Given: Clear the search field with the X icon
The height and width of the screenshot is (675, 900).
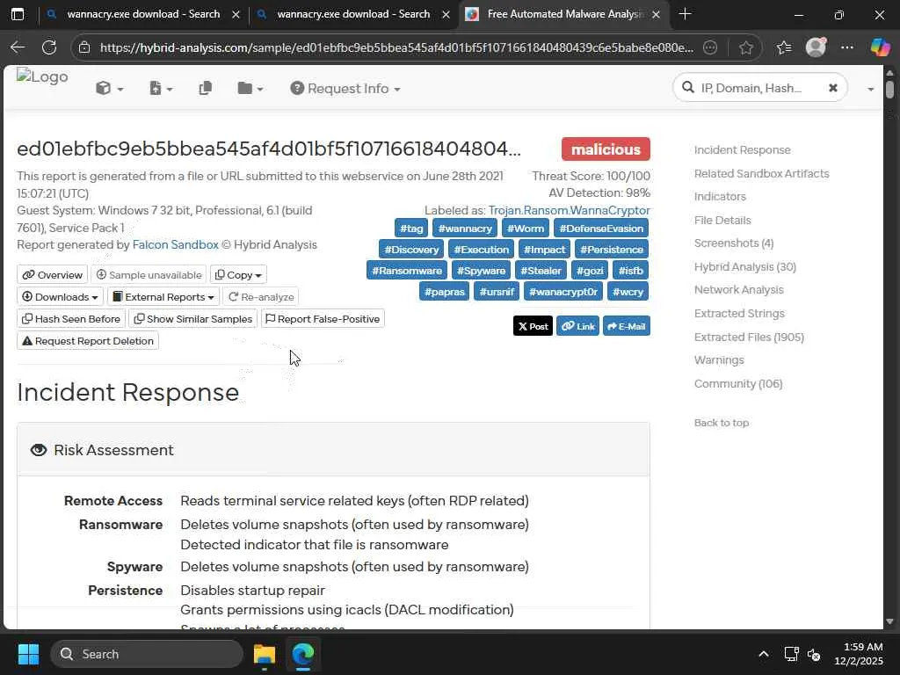Looking at the screenshot, I should 833,88.
